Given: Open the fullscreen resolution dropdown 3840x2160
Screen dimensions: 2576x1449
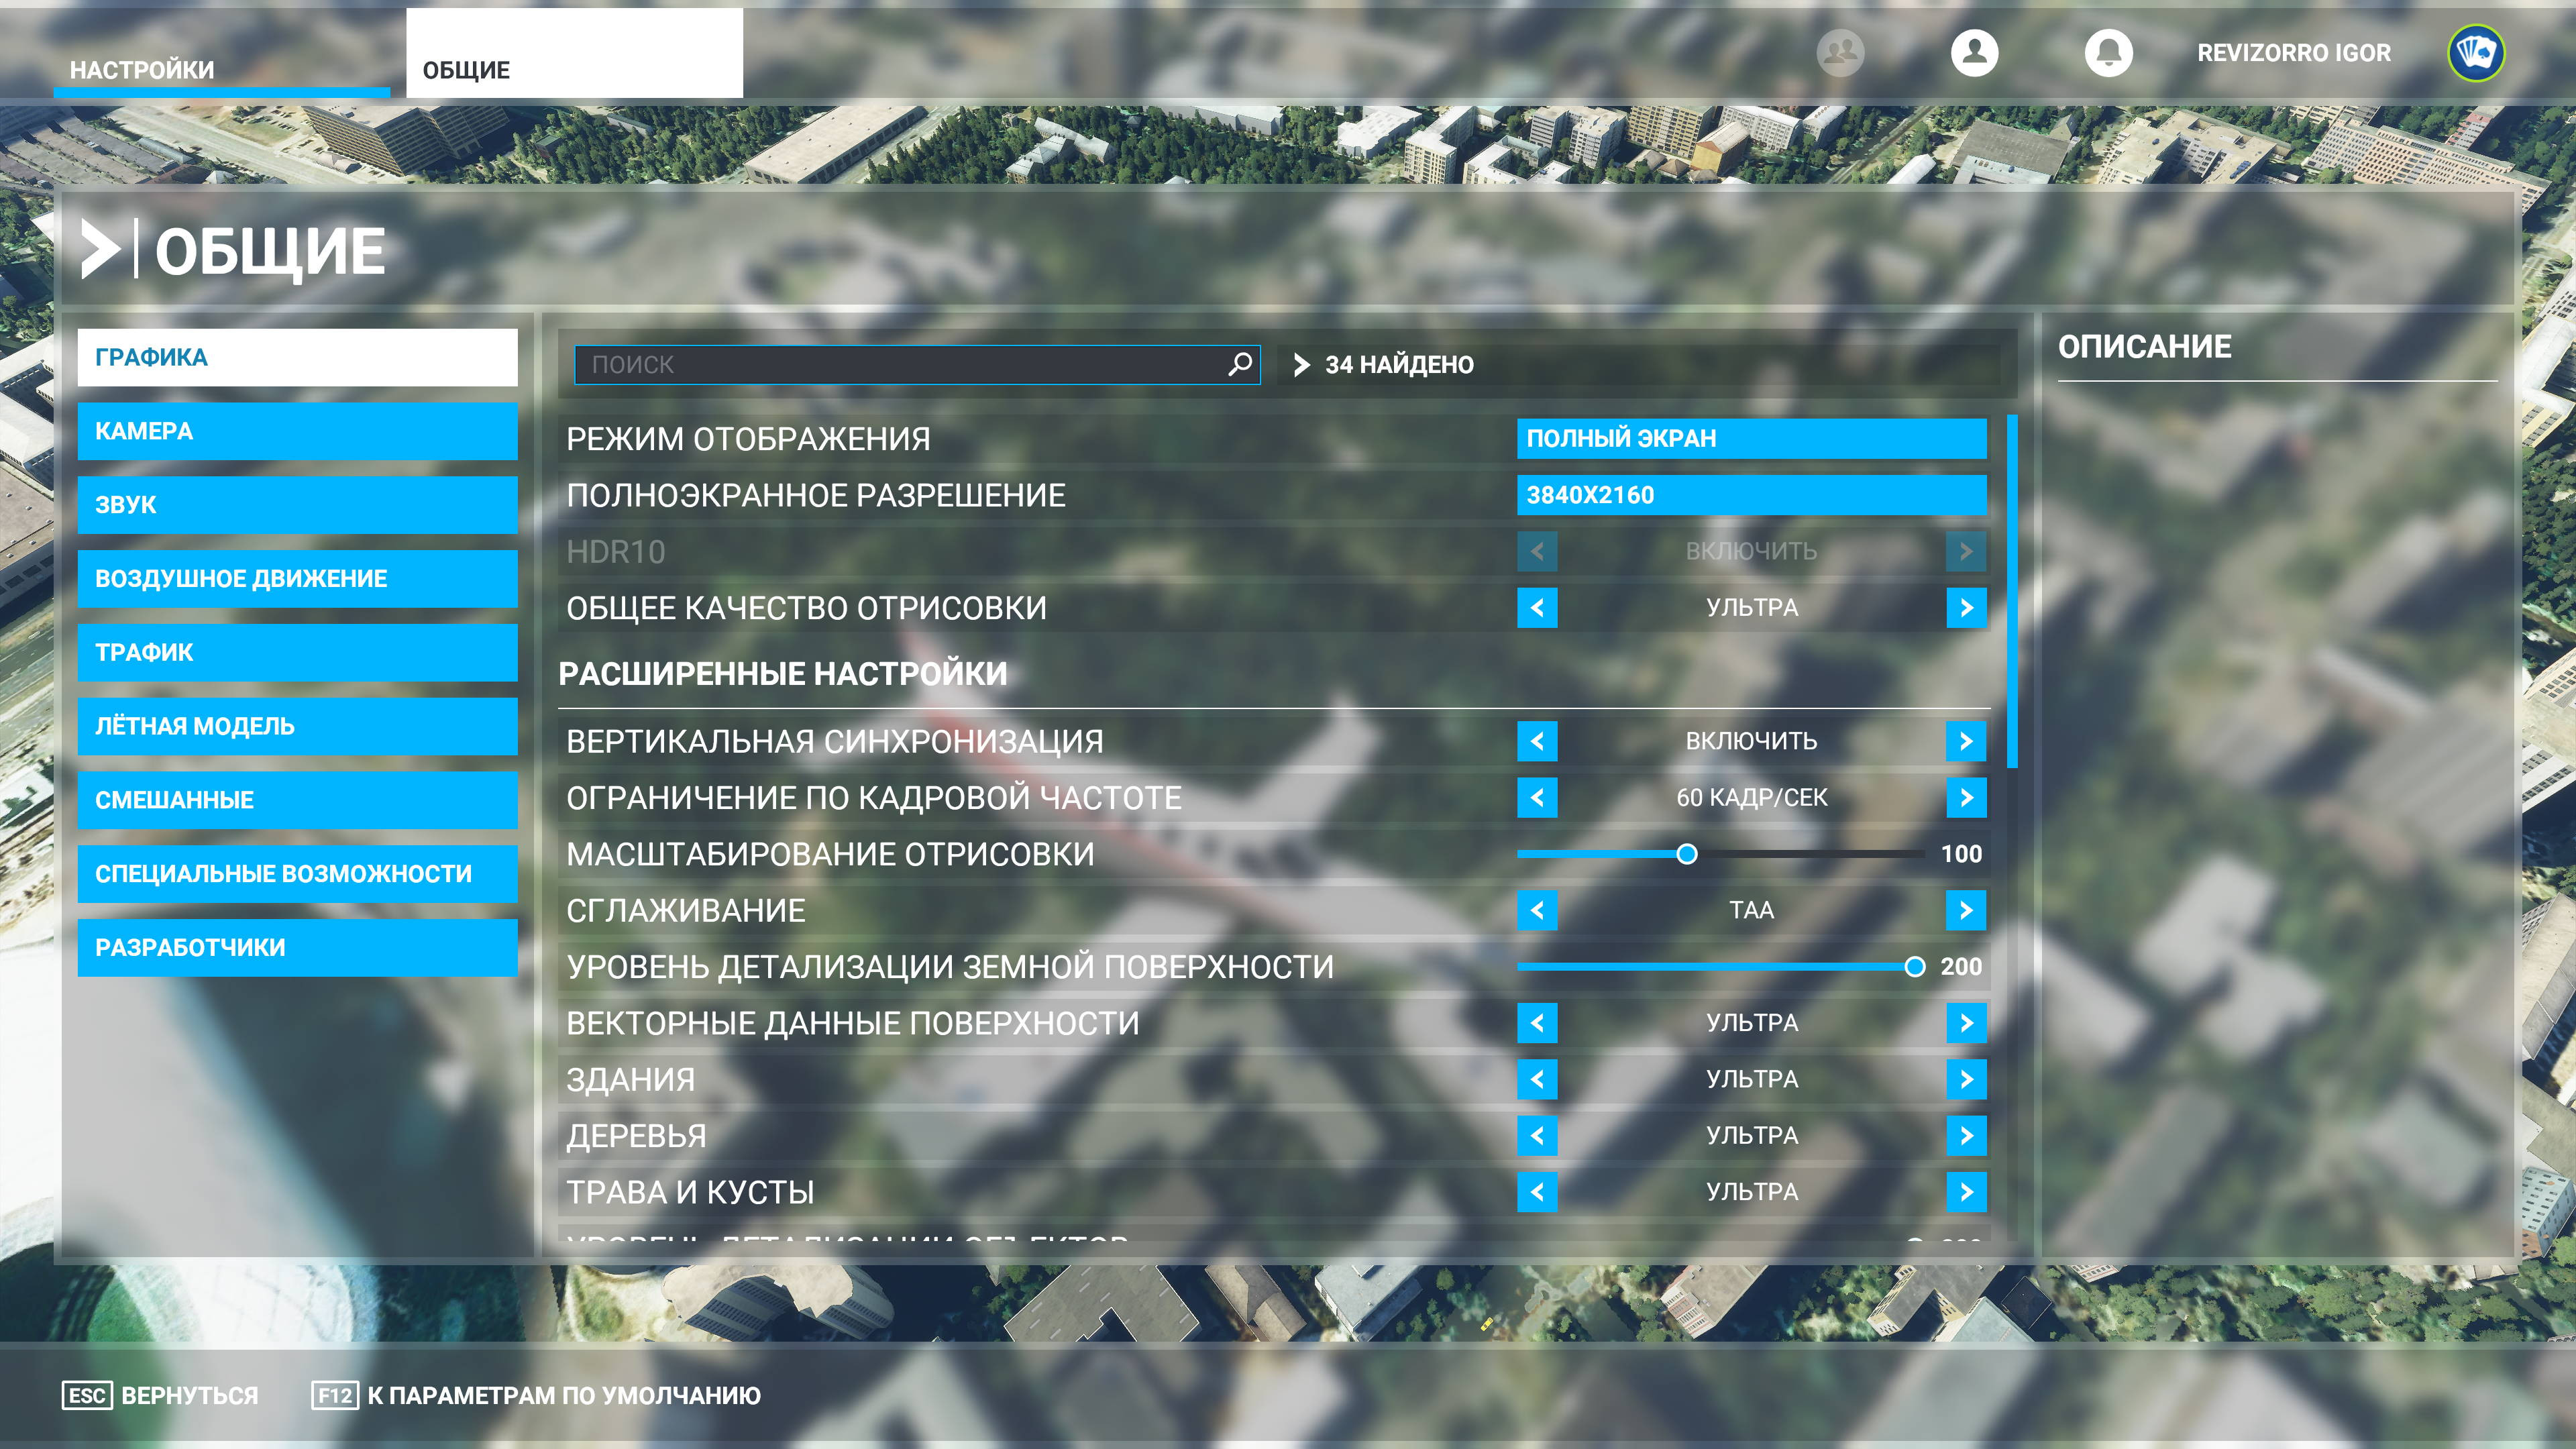Looking at the screenshot, I should 1751,495.
